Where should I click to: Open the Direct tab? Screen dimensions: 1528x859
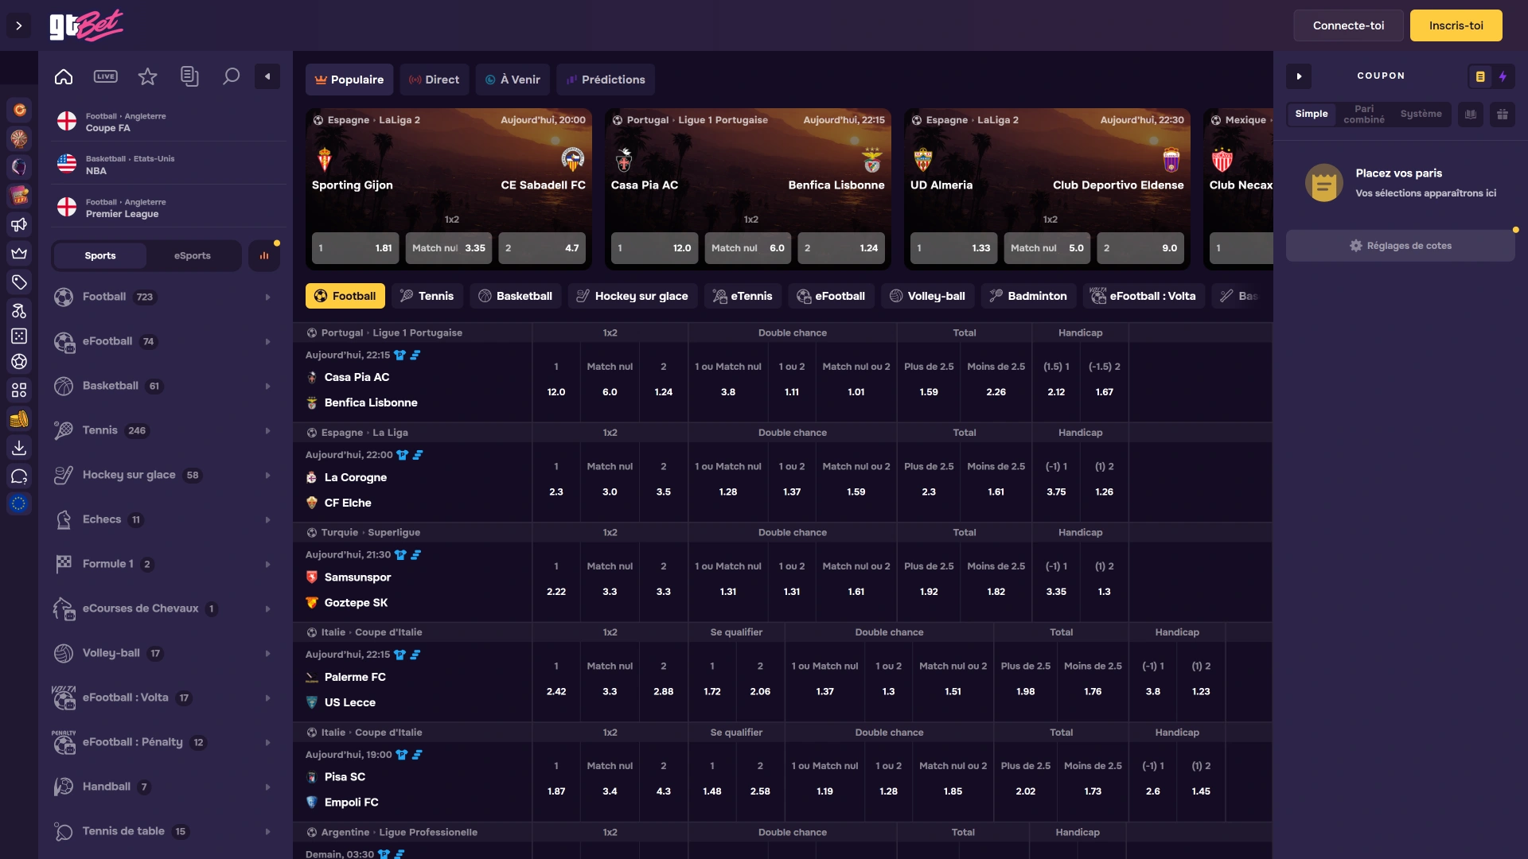point(435,80)
